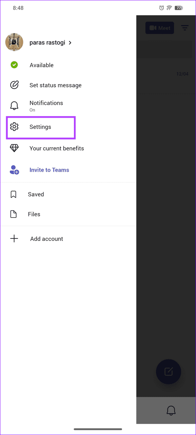This screenshot has width=196, height=435.
Task: Open Your current benefits
Action: tap(57, 148)
